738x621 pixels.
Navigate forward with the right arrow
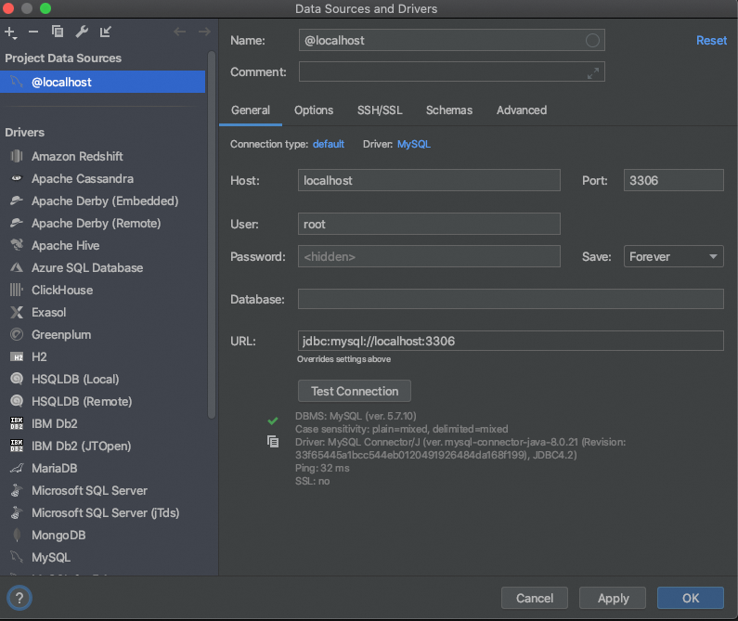tap(204, 32)
